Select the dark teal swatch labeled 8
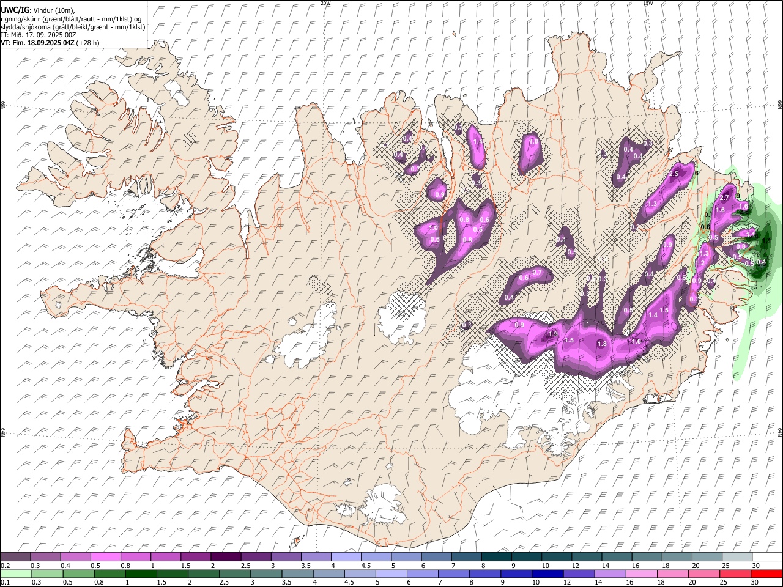This screenshot has width=783, height=587. click(x=496, y=557)
